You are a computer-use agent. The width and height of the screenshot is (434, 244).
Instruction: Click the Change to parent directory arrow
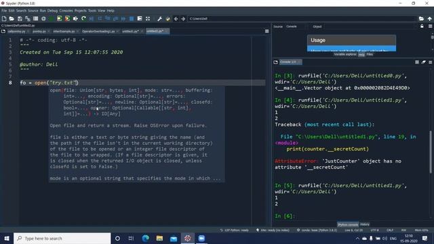coord(429,18)
